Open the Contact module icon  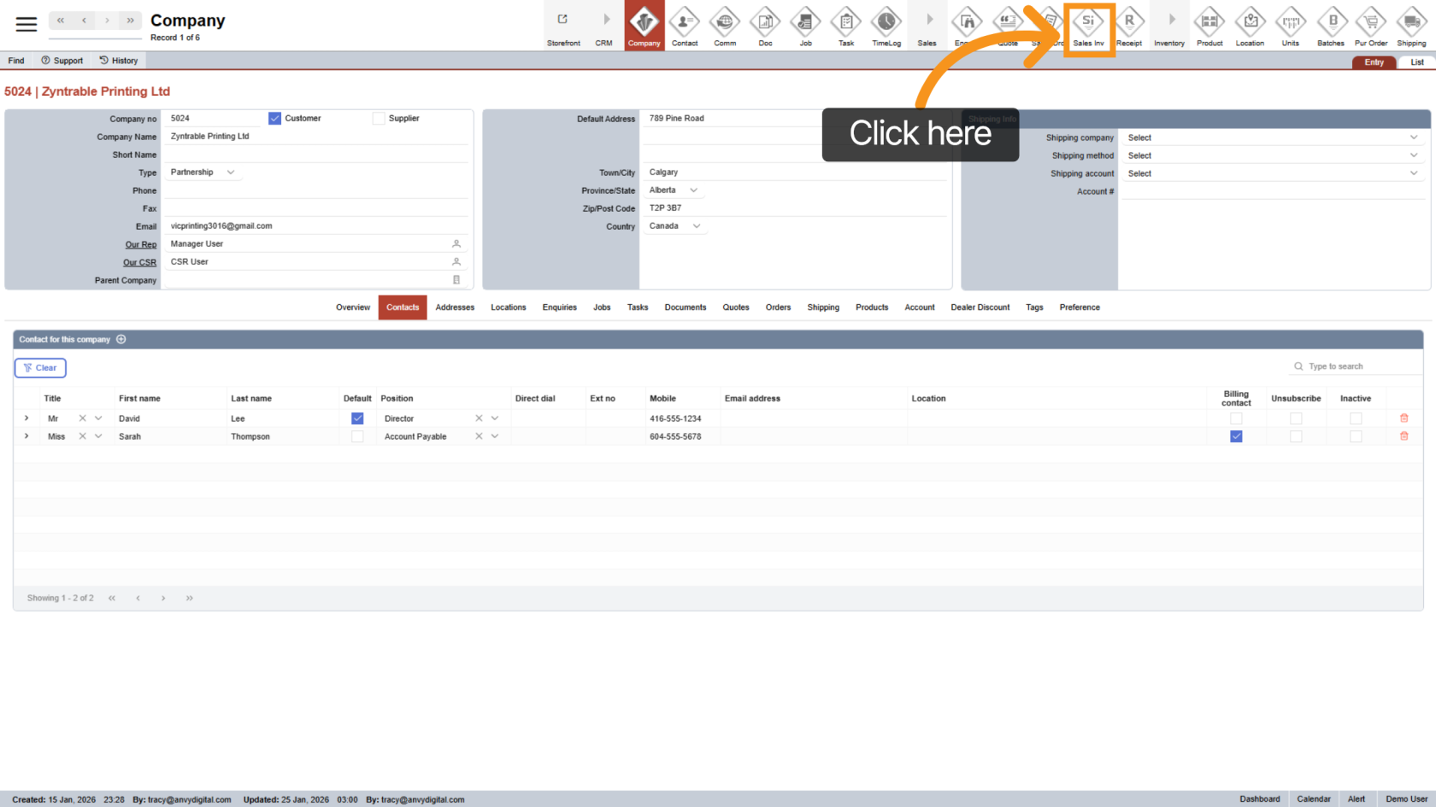[684, 26]
